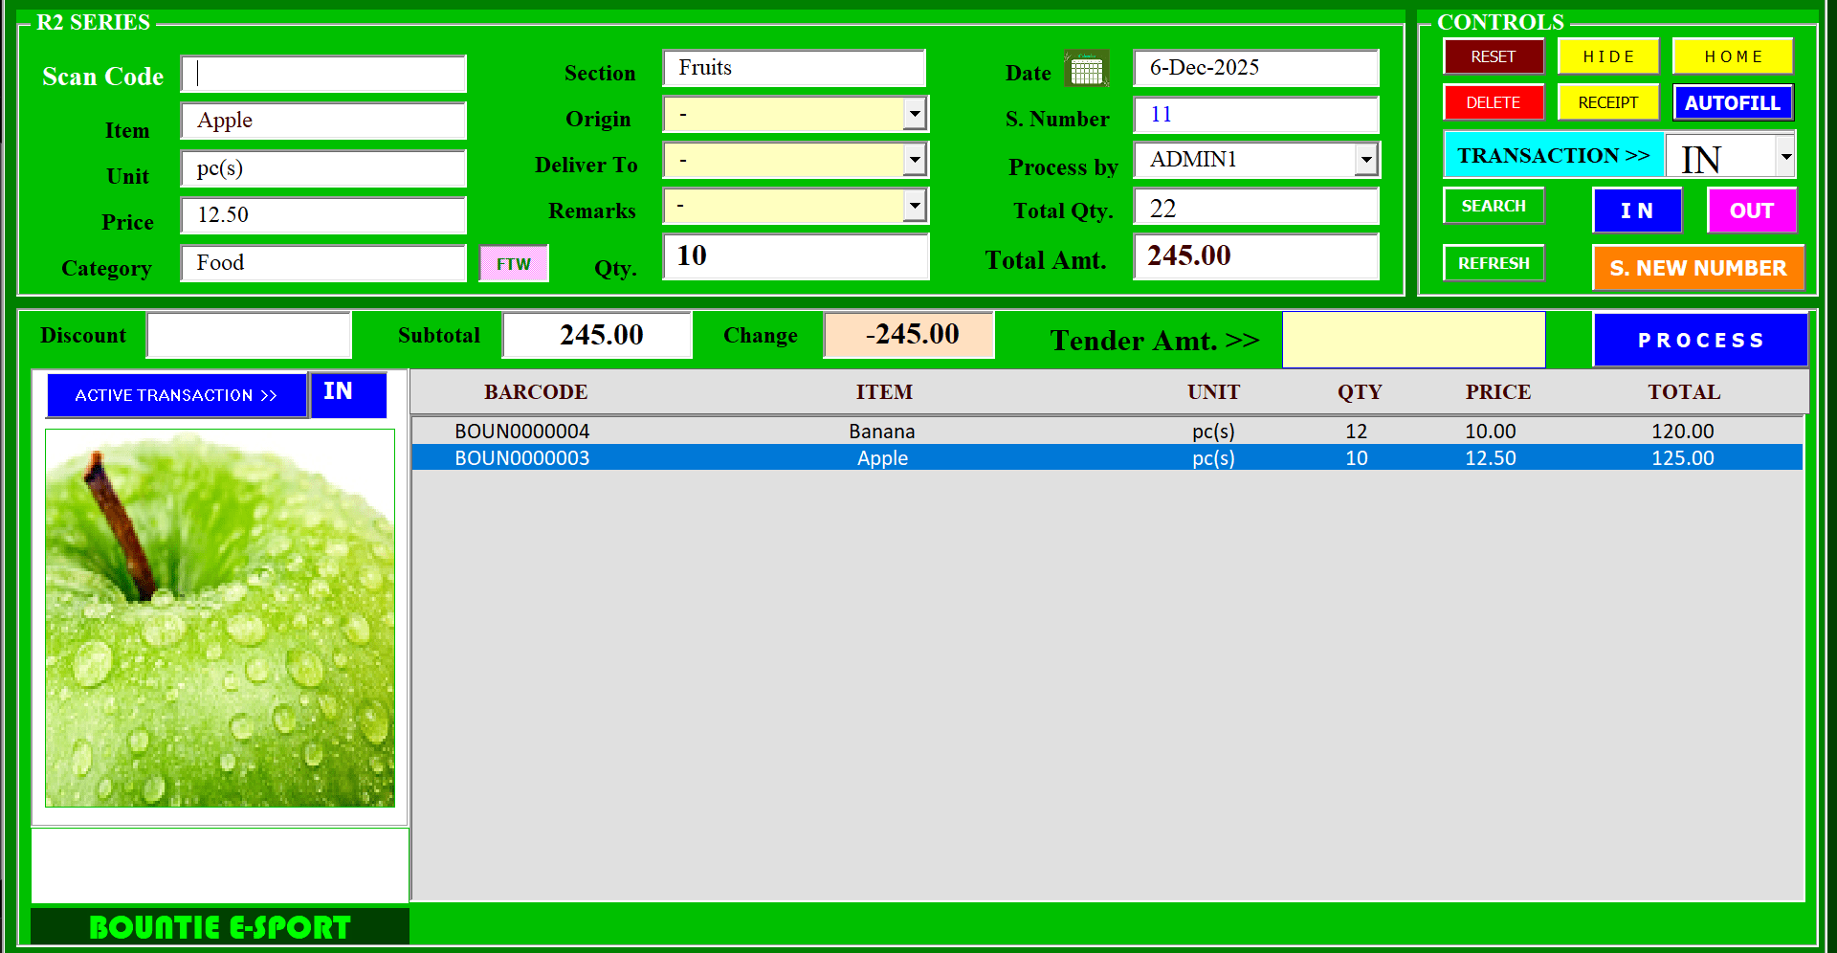The image size is (1837, 953).
Task: Click the green apple product thumbnail
Action: 220,618
